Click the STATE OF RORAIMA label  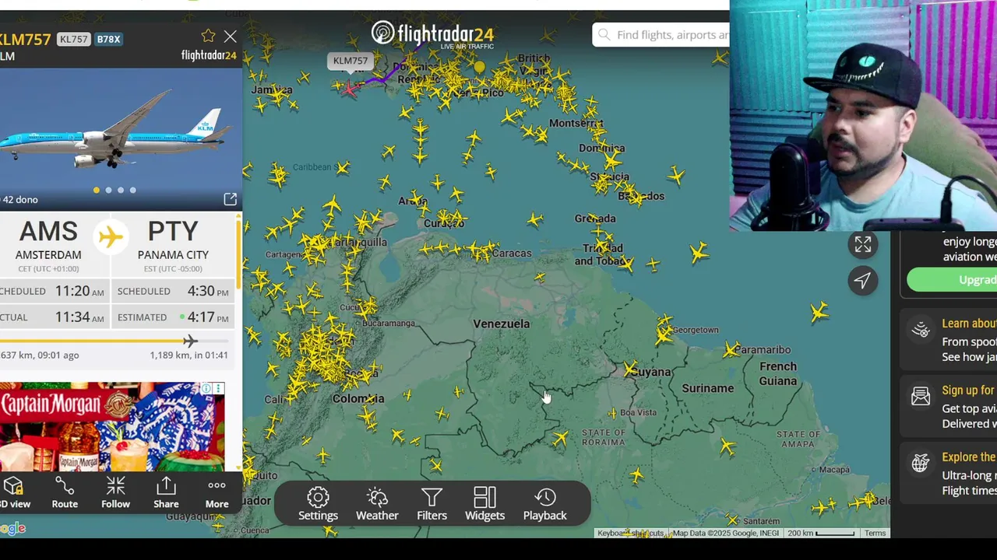coord(604,437)
